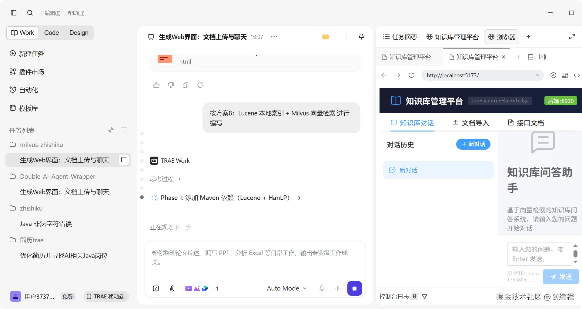
Task: Open the project folder icon in chat header
Action: point(326,37)
